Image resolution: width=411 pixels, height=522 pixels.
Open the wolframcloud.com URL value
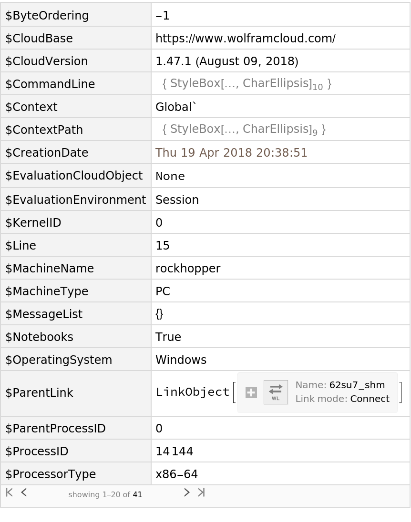coord(245,38)
